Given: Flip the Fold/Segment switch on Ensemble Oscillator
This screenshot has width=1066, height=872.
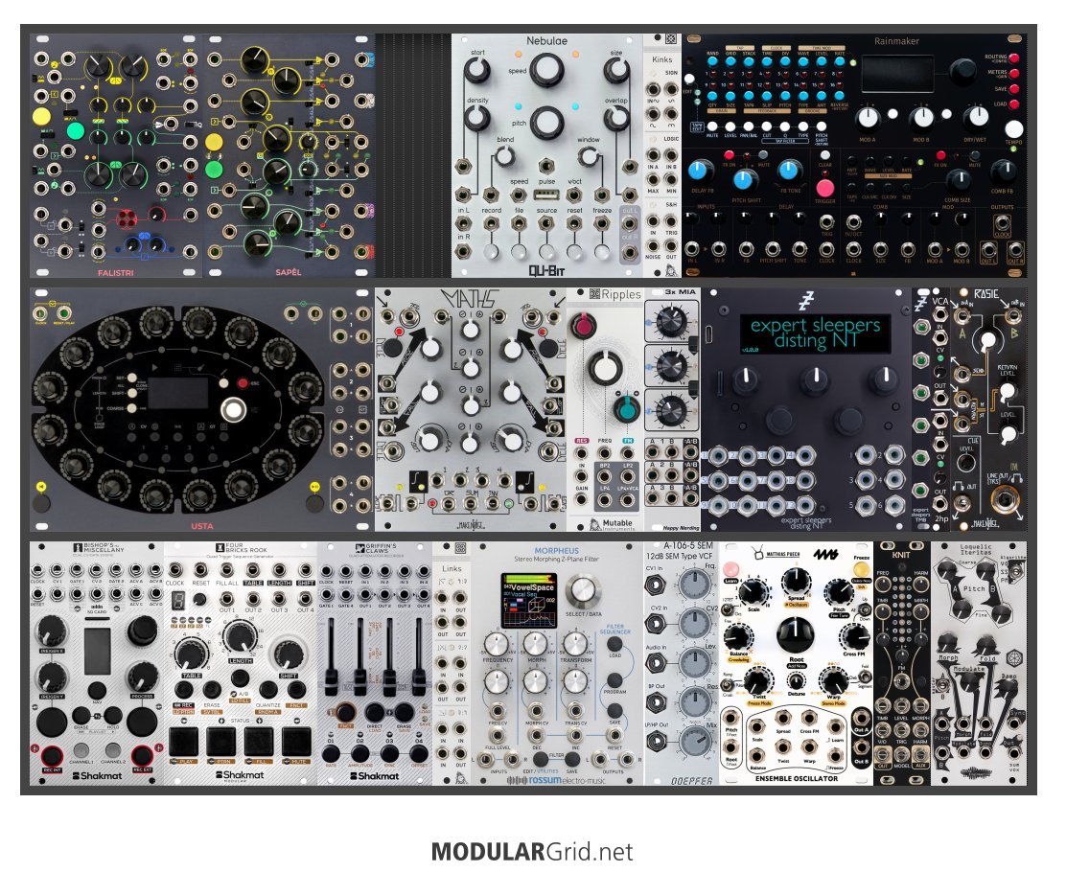Looking at the screenshot, I should pos(864,677).
